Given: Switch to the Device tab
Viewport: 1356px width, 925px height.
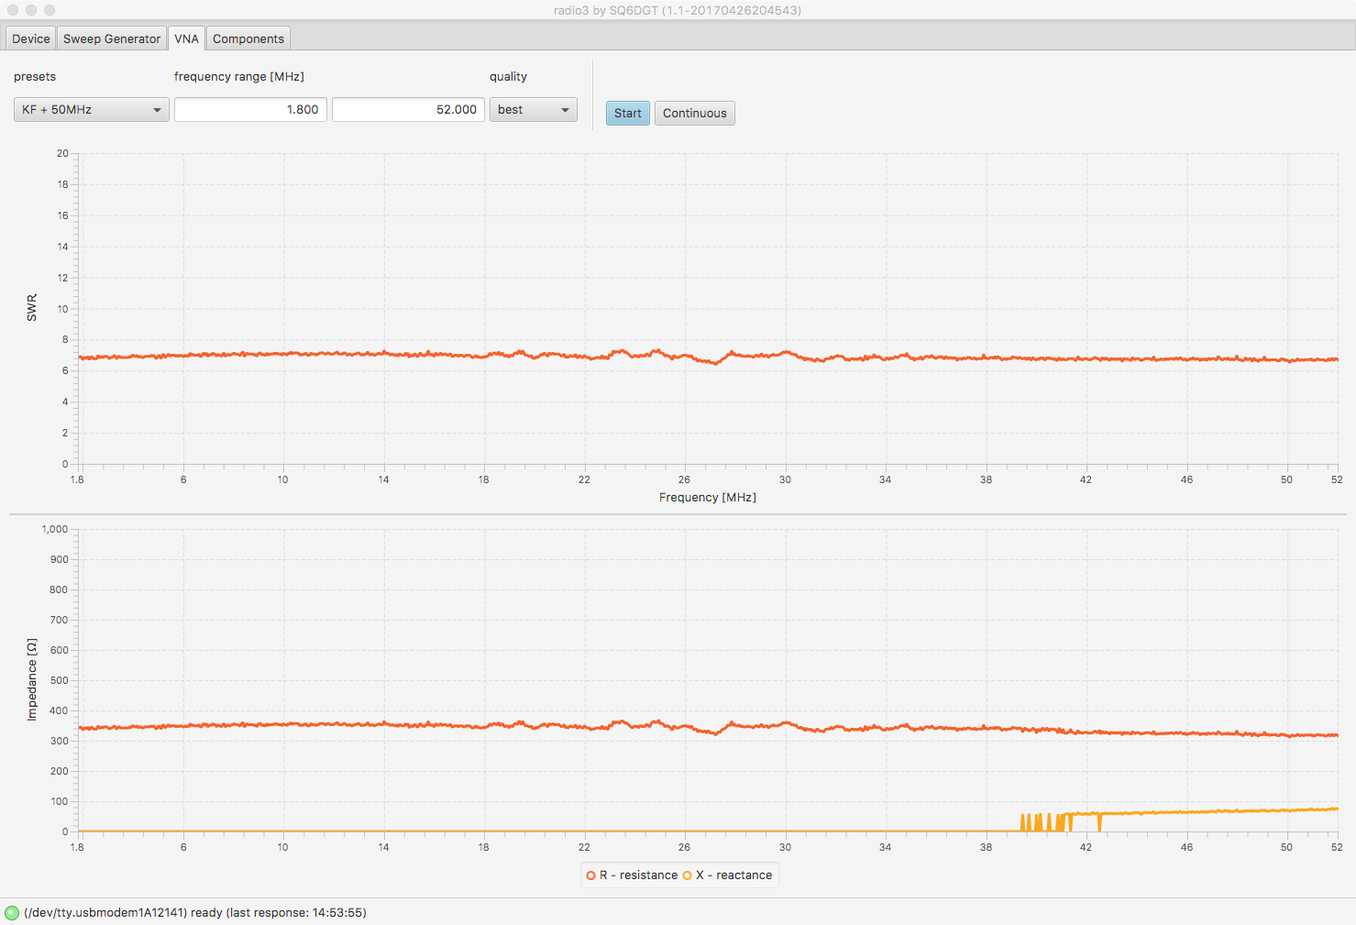Looking at the screenshot, I should click(x=31, y=39).
